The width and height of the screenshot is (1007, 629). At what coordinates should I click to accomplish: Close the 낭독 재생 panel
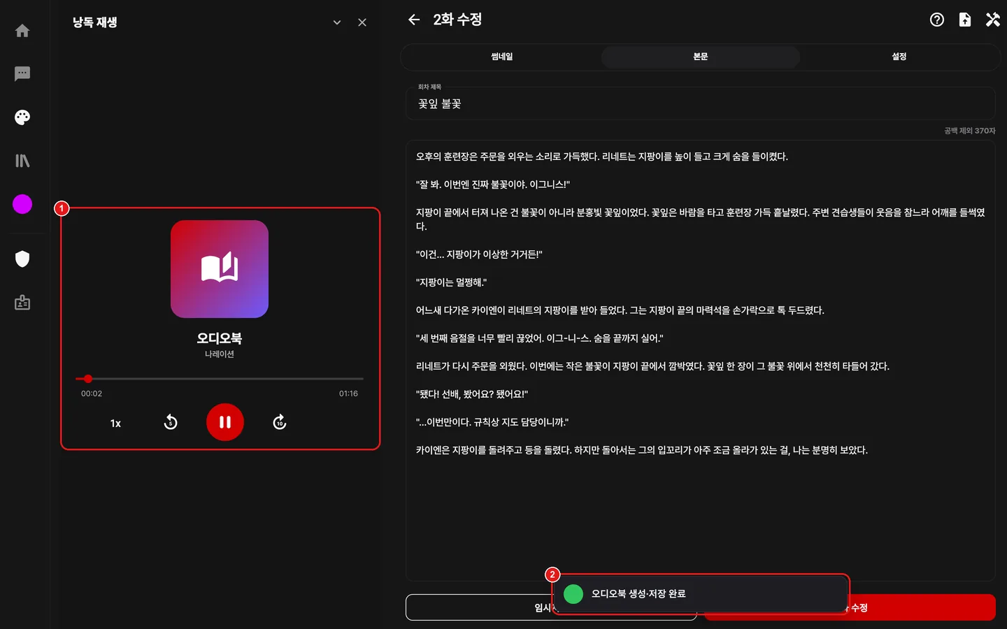click(362, 22)
